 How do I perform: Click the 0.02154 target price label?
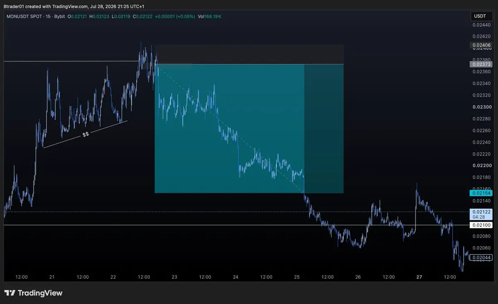click(481, 193)
